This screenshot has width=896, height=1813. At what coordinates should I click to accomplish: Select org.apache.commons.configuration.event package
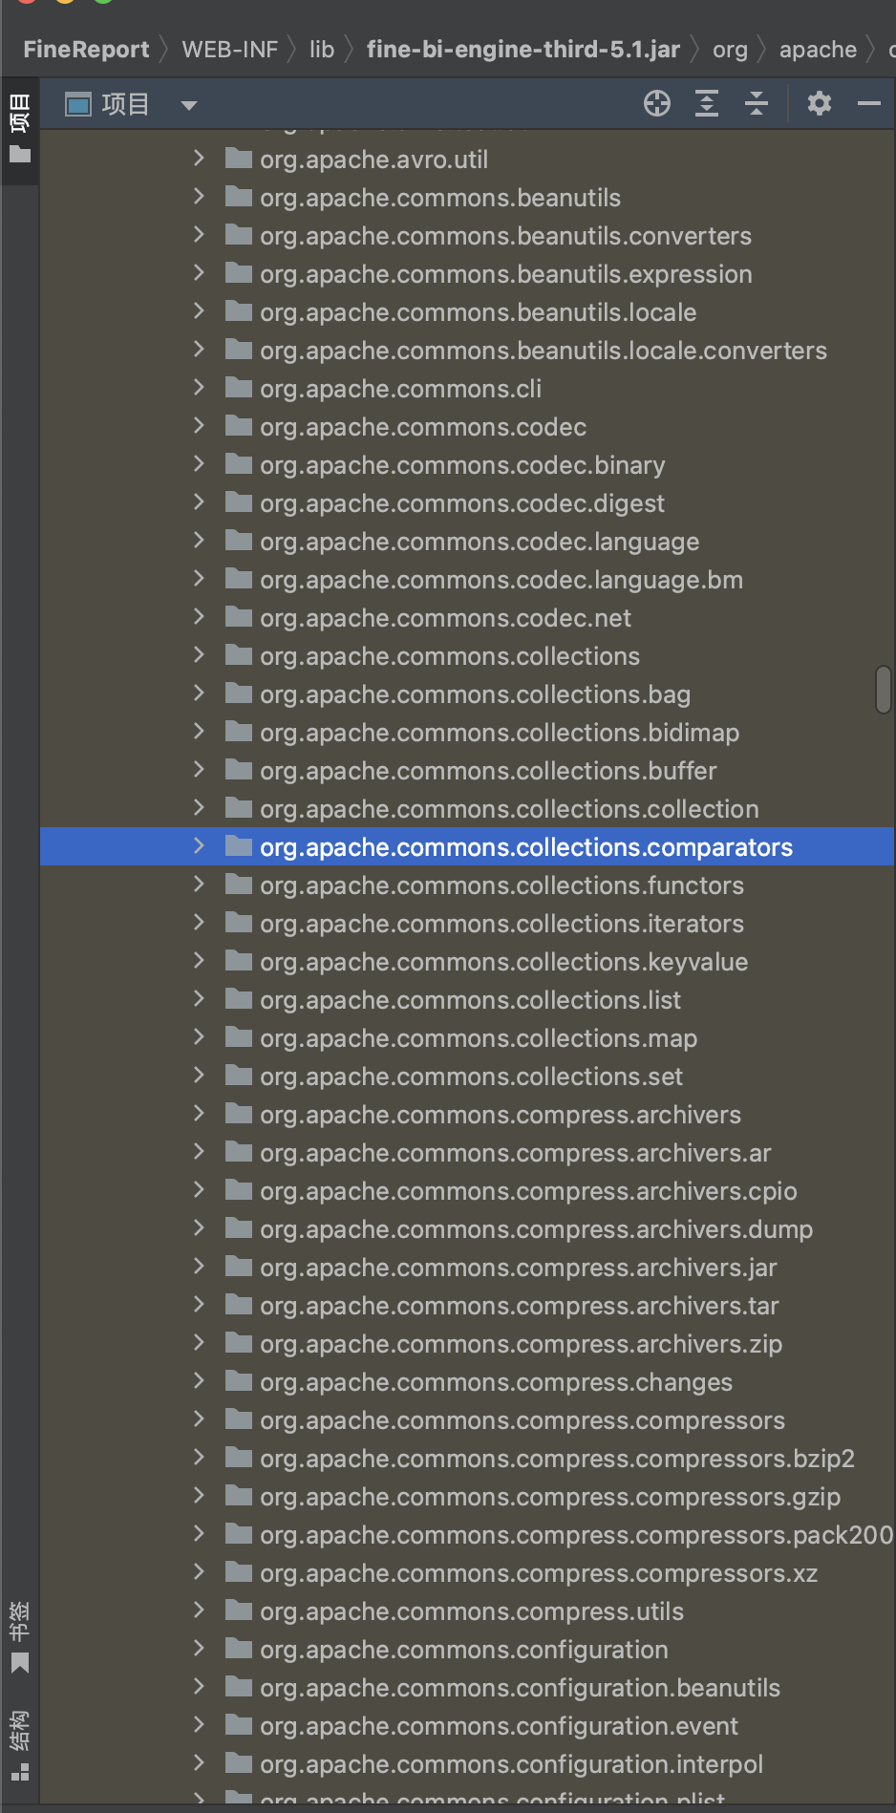click(x=499, y=1726)
